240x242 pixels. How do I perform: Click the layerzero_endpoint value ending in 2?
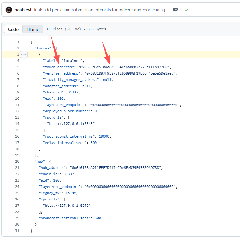[x=130, y=187]
